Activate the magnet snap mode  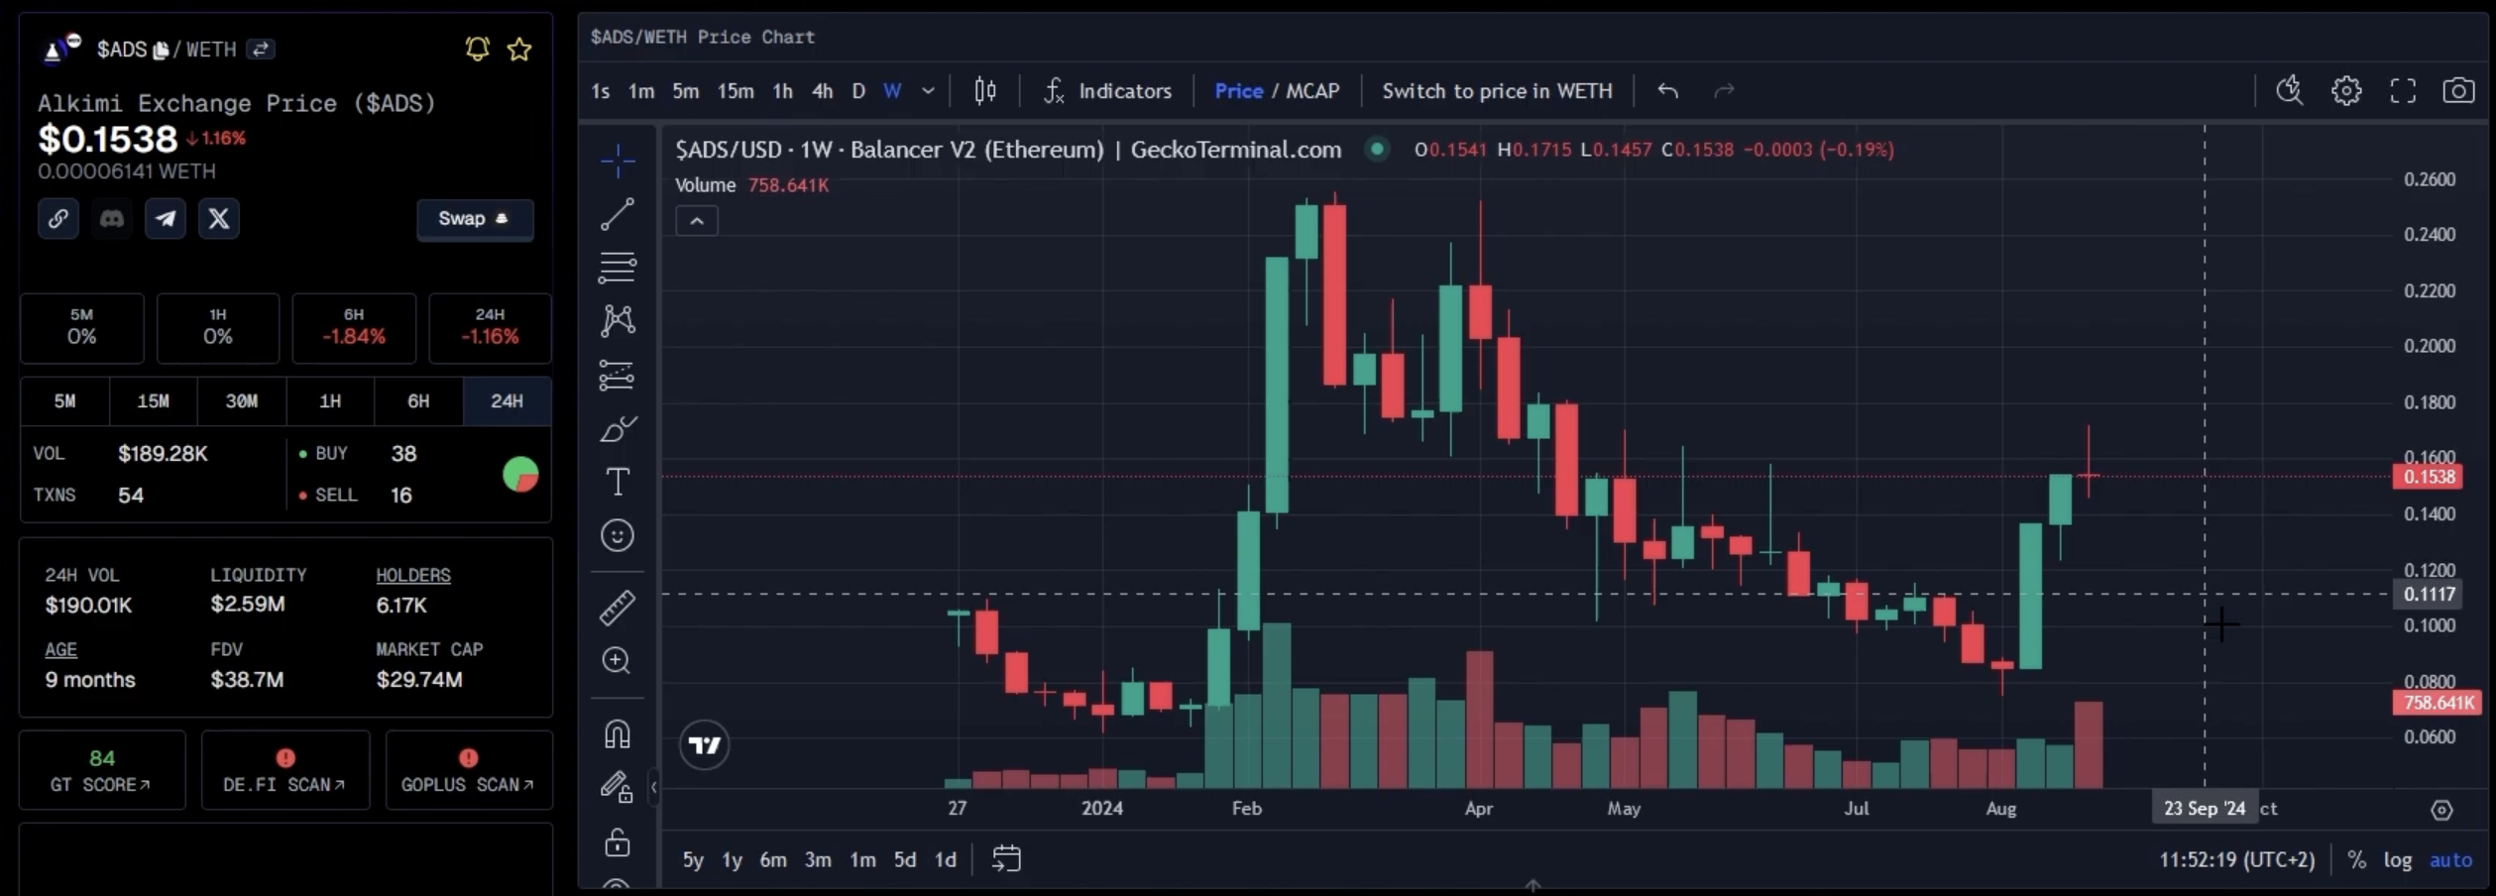pos(617,734)
